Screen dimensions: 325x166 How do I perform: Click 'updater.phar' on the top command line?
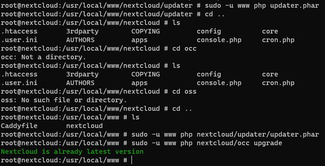coord(294,5)
